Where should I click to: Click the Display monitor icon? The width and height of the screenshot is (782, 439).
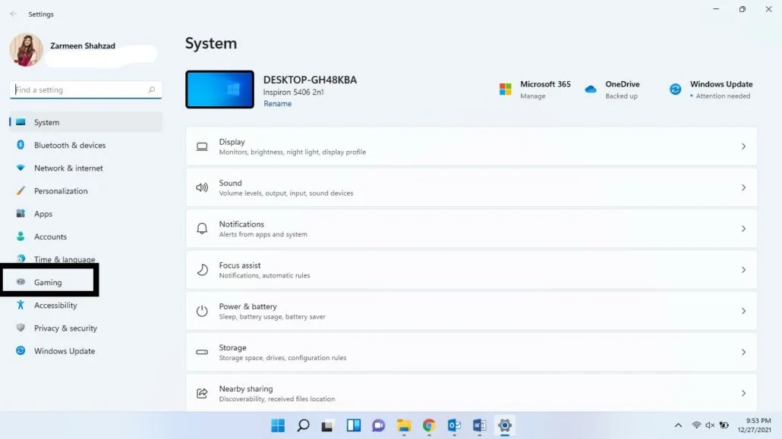[202, 146]
